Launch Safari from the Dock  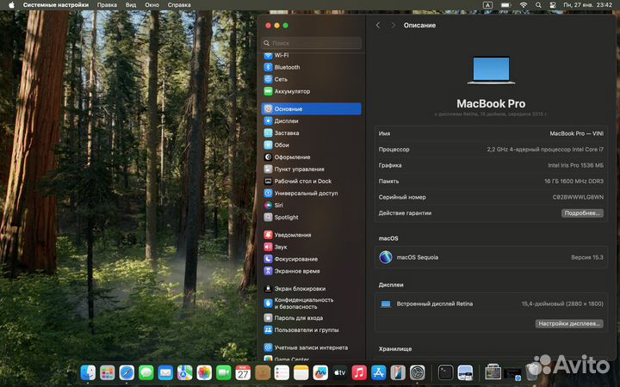[x=127, y=372]
